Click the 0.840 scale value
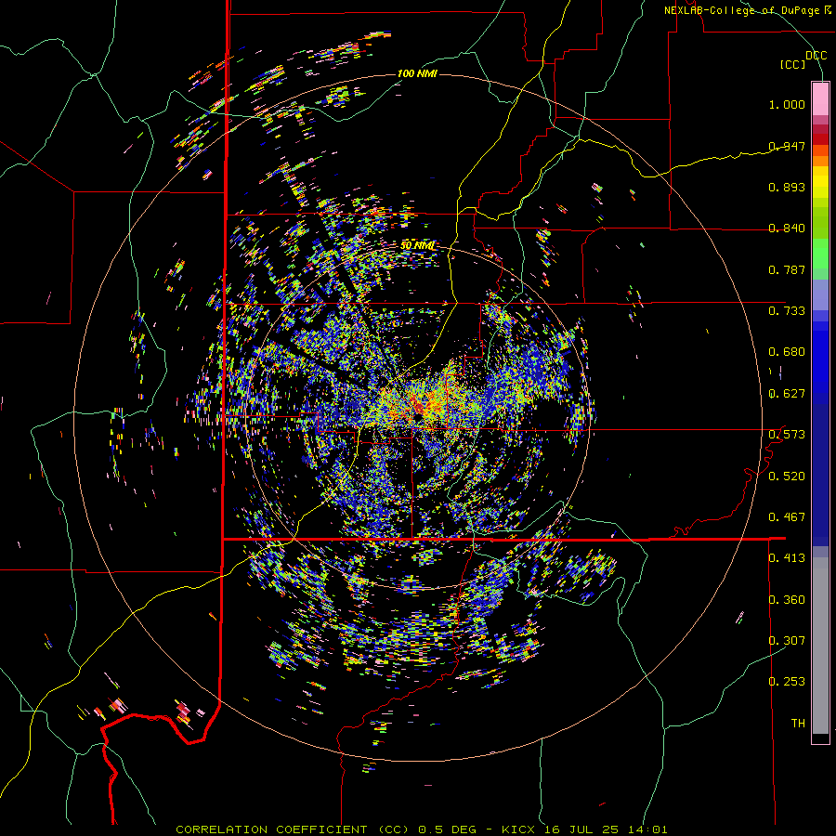Screen dimensions: 836x836 (787, 229)
